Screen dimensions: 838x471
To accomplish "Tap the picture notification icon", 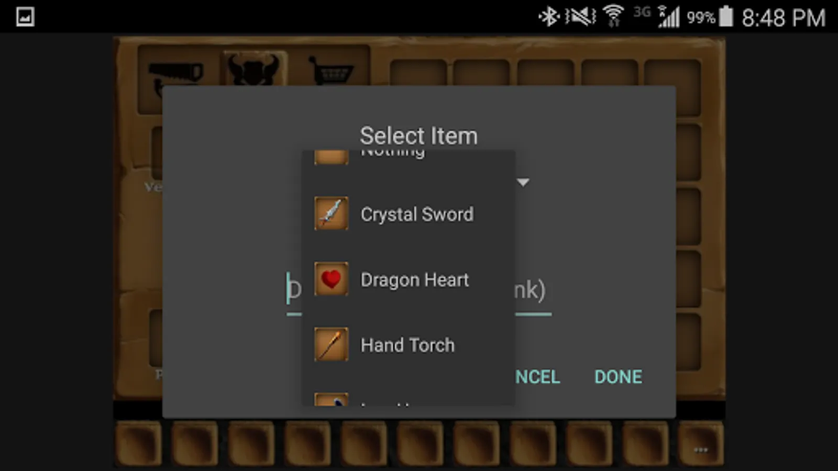I will pos(25,17).
